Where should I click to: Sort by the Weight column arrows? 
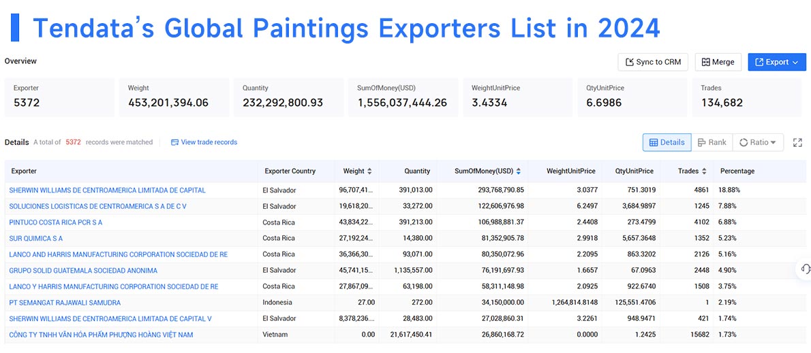369,171
